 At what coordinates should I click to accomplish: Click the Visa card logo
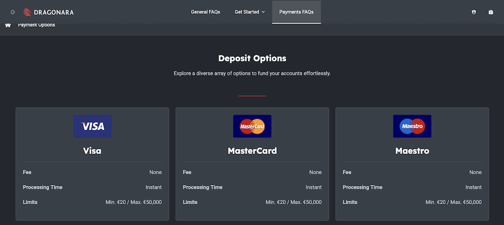coord(92,126)
